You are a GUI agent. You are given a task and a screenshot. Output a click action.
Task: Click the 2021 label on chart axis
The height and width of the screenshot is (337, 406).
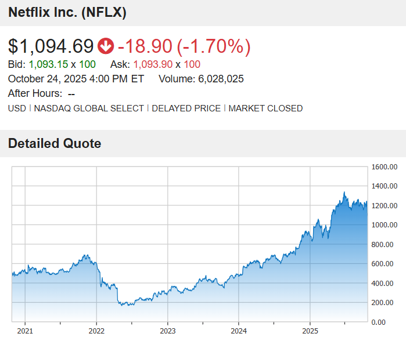click(x=25, y=331)
